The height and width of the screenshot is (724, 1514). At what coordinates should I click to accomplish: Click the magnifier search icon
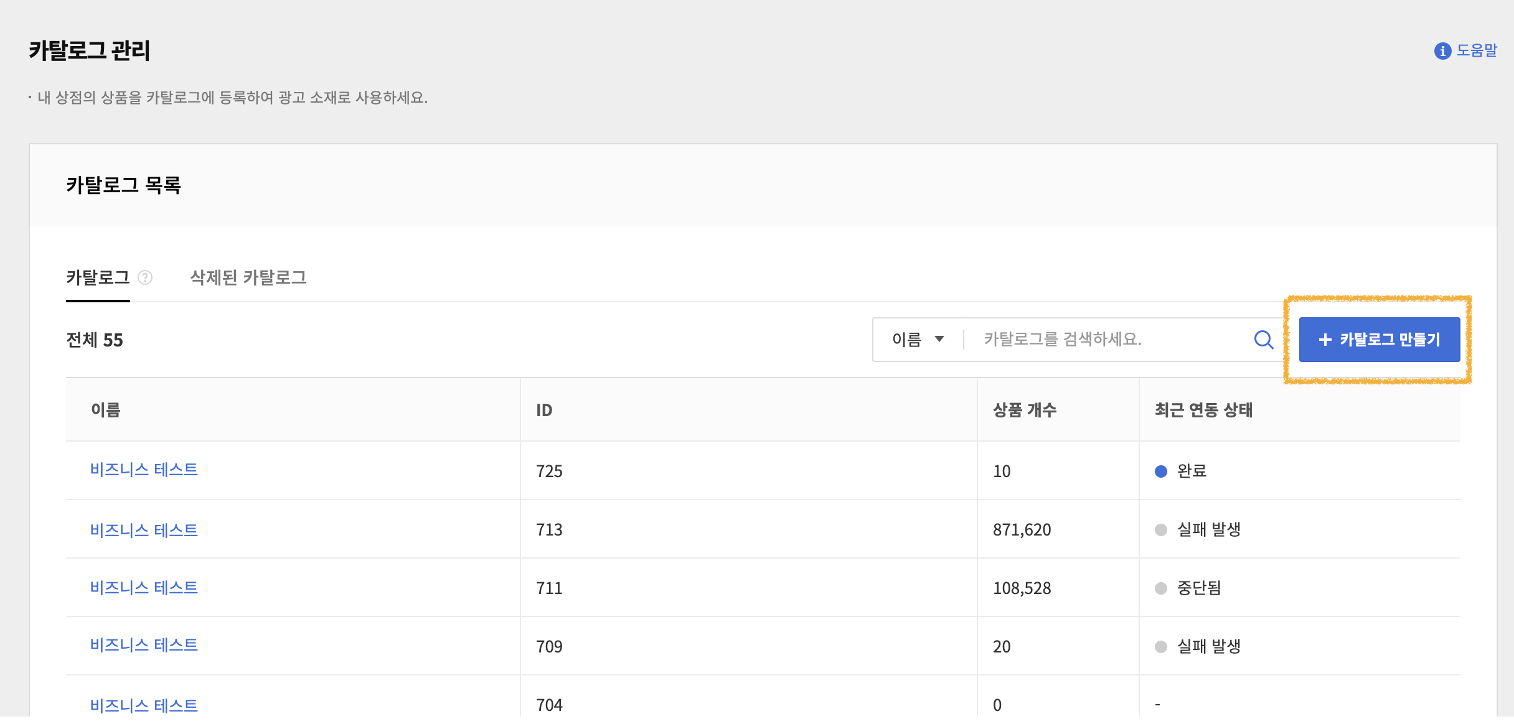click(1263, 340)
